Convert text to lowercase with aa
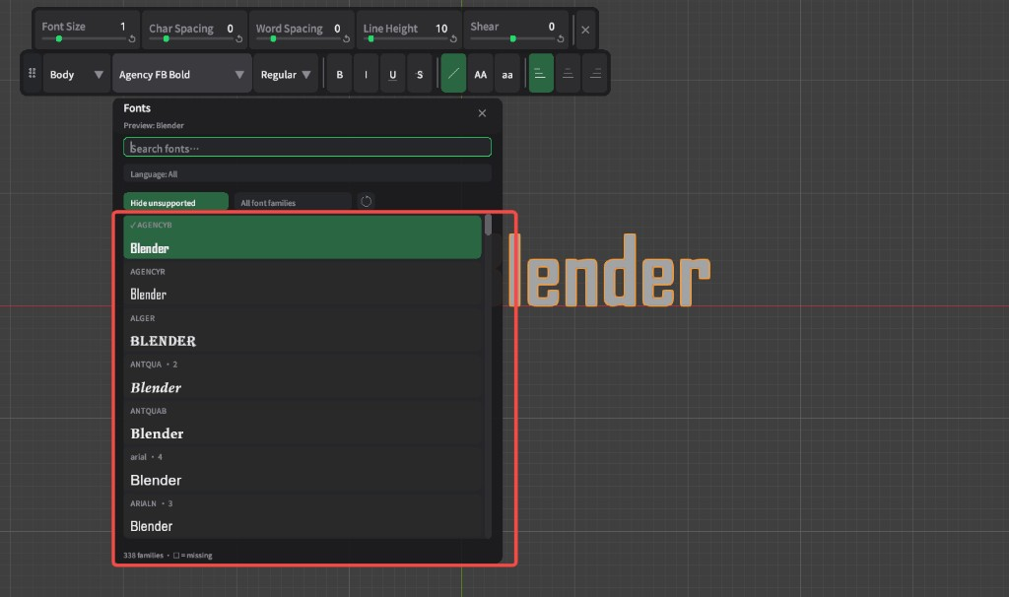1009x597 pixels. [x=507, y=75]
